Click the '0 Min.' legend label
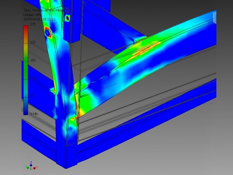233x175 pixels. coord(34,114)
